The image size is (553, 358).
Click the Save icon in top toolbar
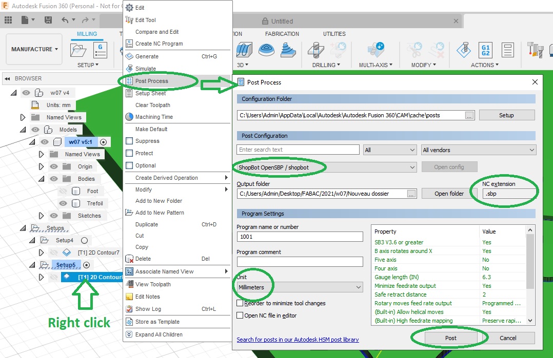(48, 20)
